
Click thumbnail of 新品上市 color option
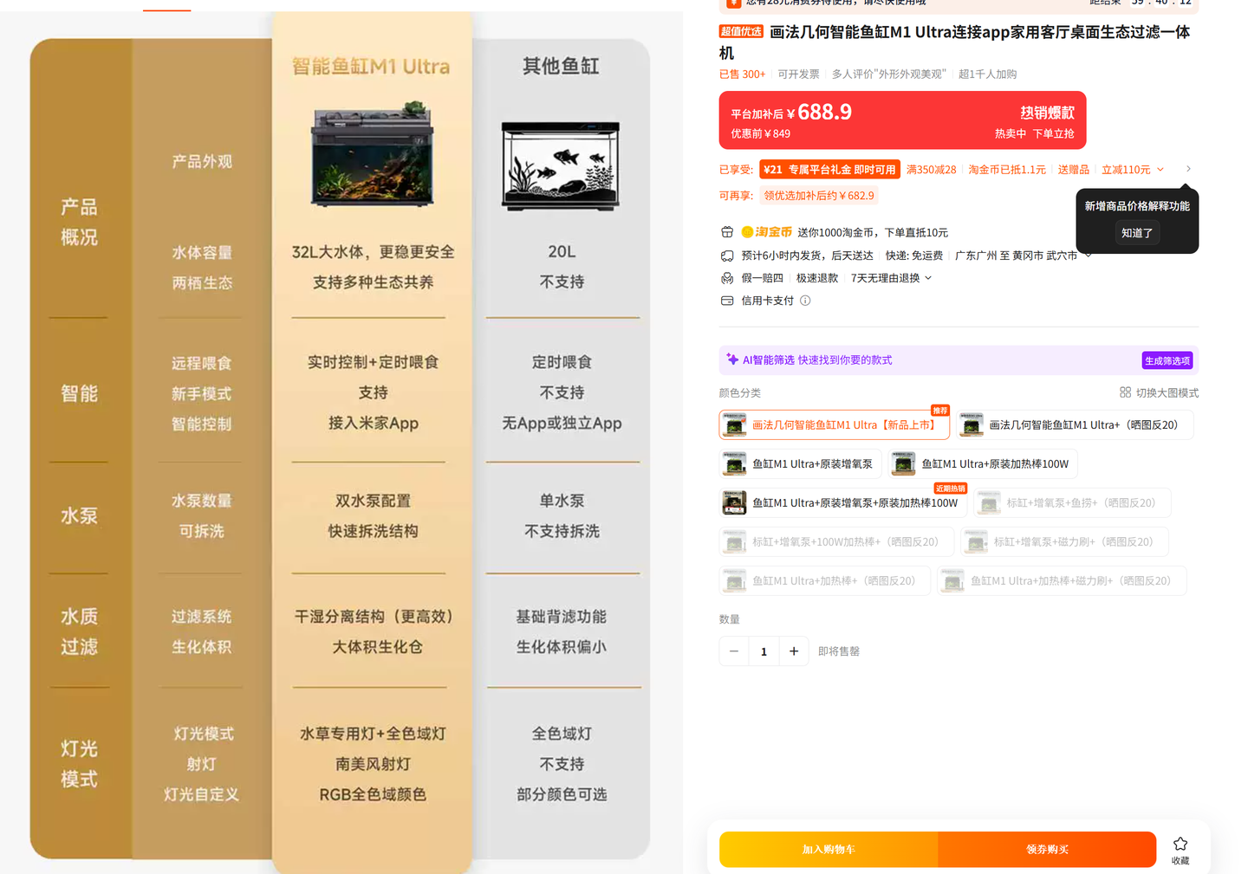click(735, 425)
